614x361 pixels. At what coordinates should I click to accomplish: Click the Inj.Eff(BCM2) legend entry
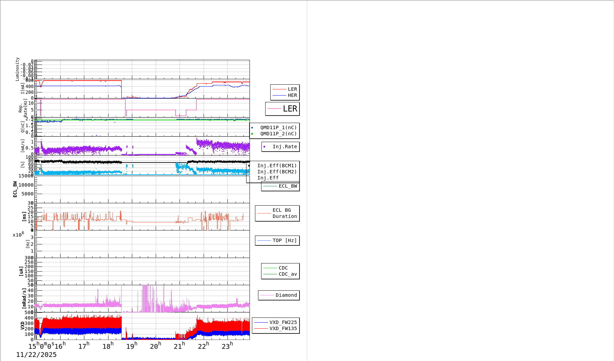pyautogui.click(x=277, y=172)
